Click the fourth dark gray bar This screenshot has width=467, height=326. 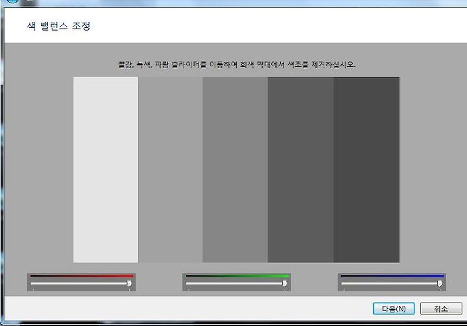[x=300, y=169]
